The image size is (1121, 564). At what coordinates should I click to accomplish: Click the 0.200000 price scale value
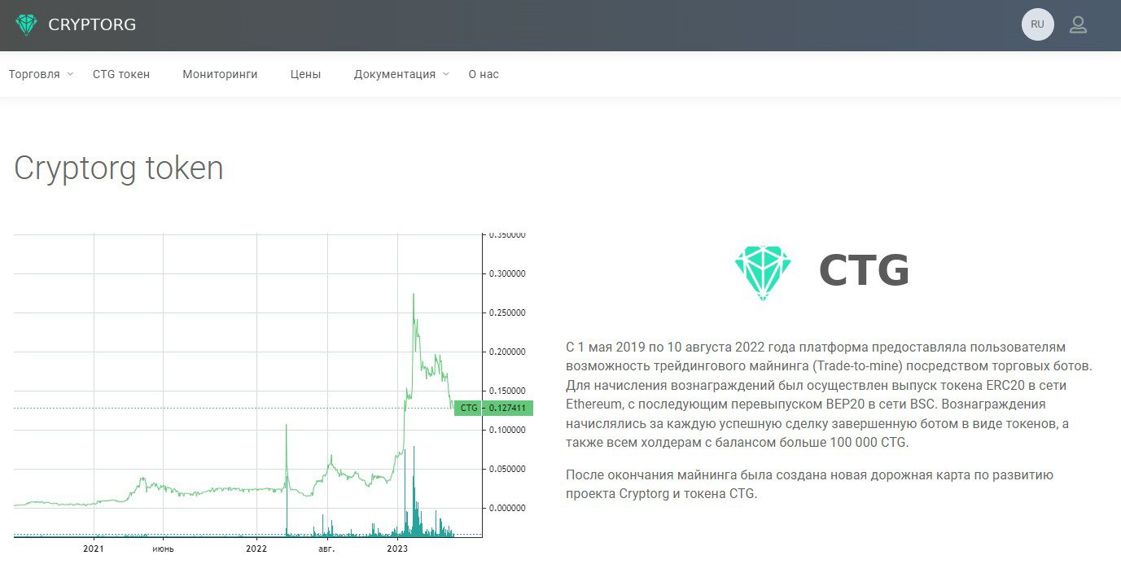506,352
